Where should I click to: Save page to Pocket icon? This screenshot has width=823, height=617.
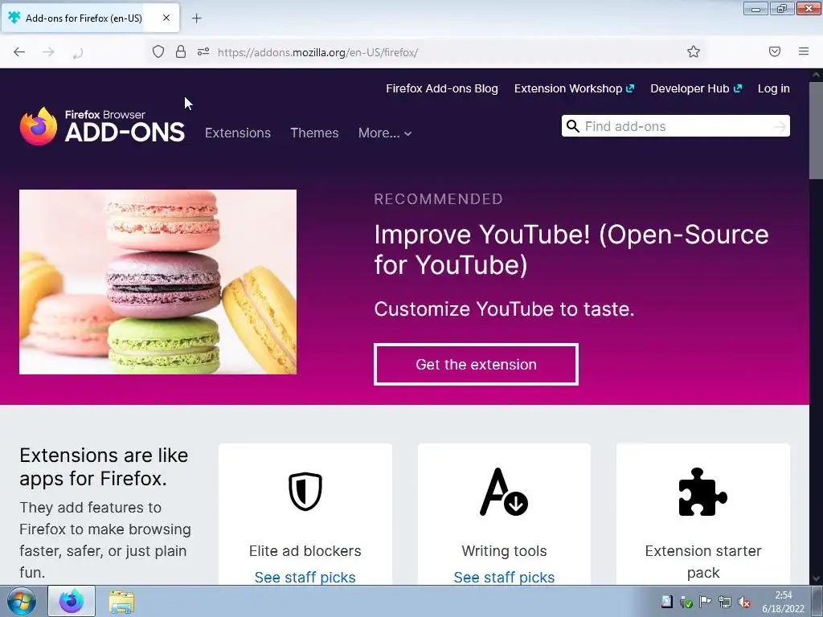pos(775,51)
